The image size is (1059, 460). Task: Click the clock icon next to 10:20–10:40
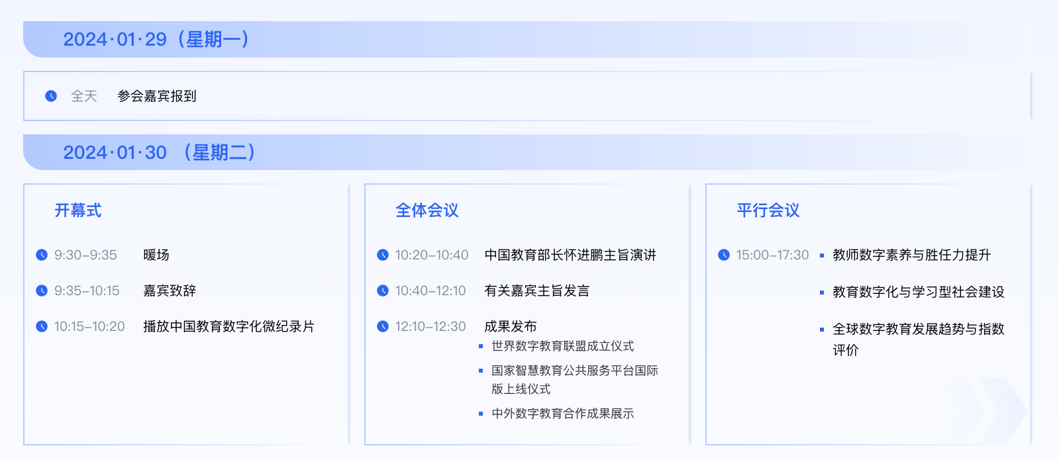point(383,255)
